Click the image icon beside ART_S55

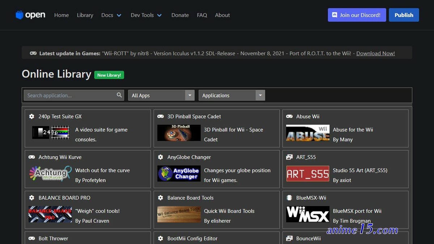pos(289,157)
